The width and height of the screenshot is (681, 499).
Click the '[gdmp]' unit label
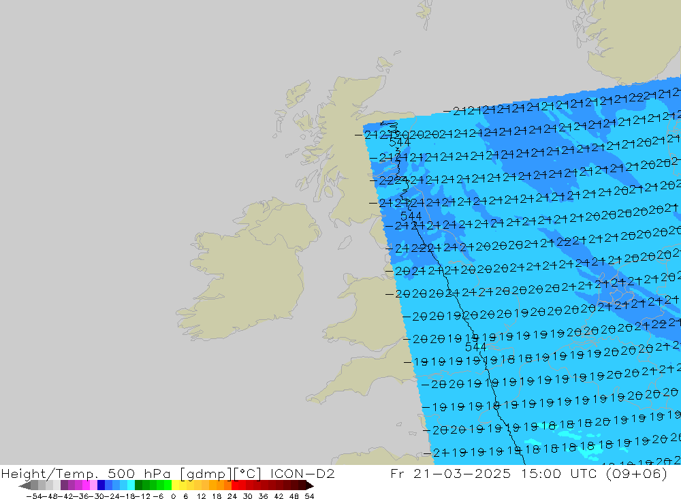point(206,473)
